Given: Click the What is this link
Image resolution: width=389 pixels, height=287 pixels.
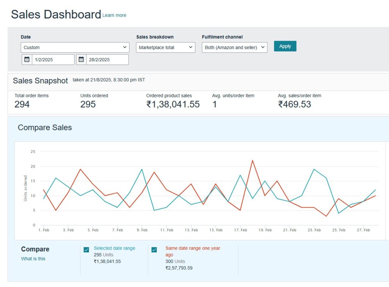Looking at the screenshot, I should [x=33, y=259].
